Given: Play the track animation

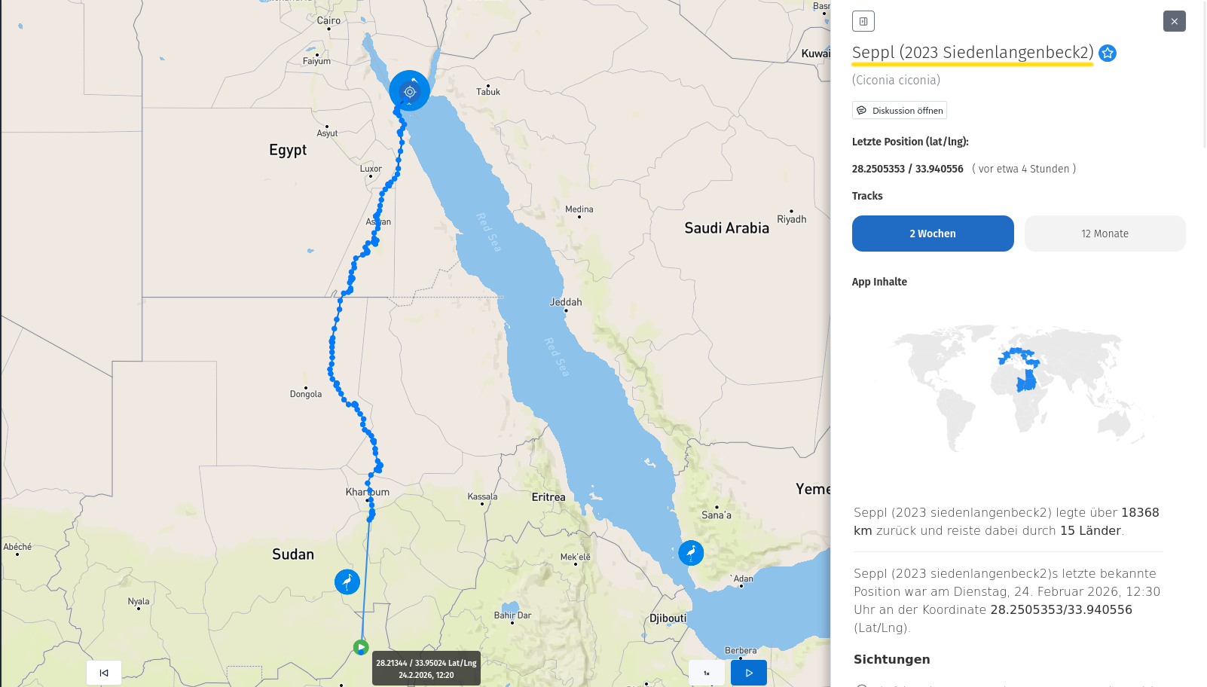Looking at the screenshot, I should click(749, 673).
